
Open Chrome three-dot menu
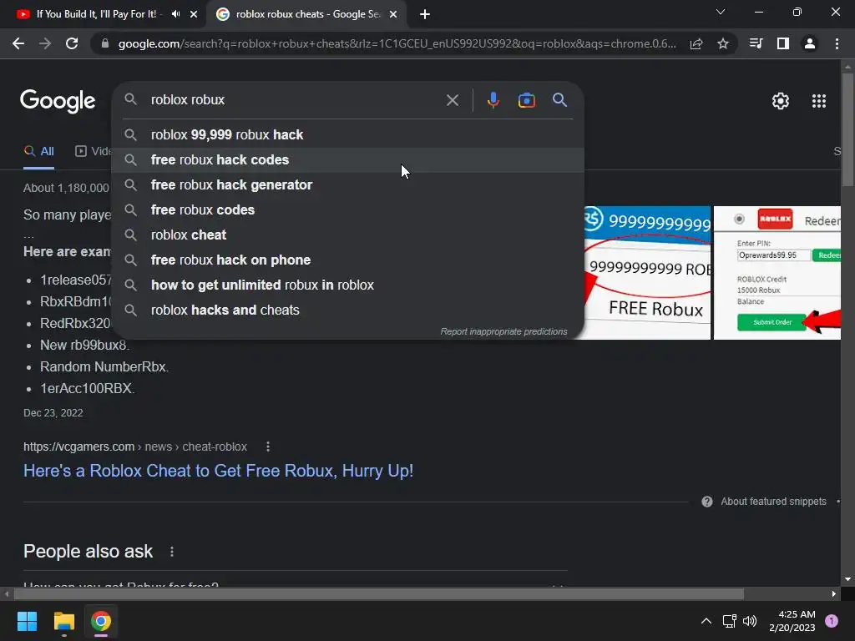(x=837, y=43)
